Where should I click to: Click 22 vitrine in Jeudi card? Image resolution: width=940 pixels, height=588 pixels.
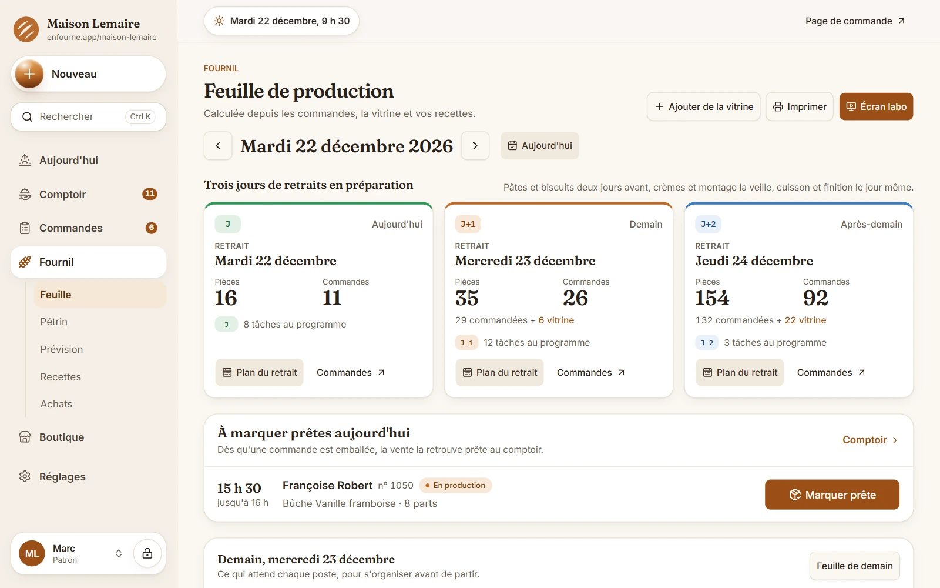click(805, 320)
